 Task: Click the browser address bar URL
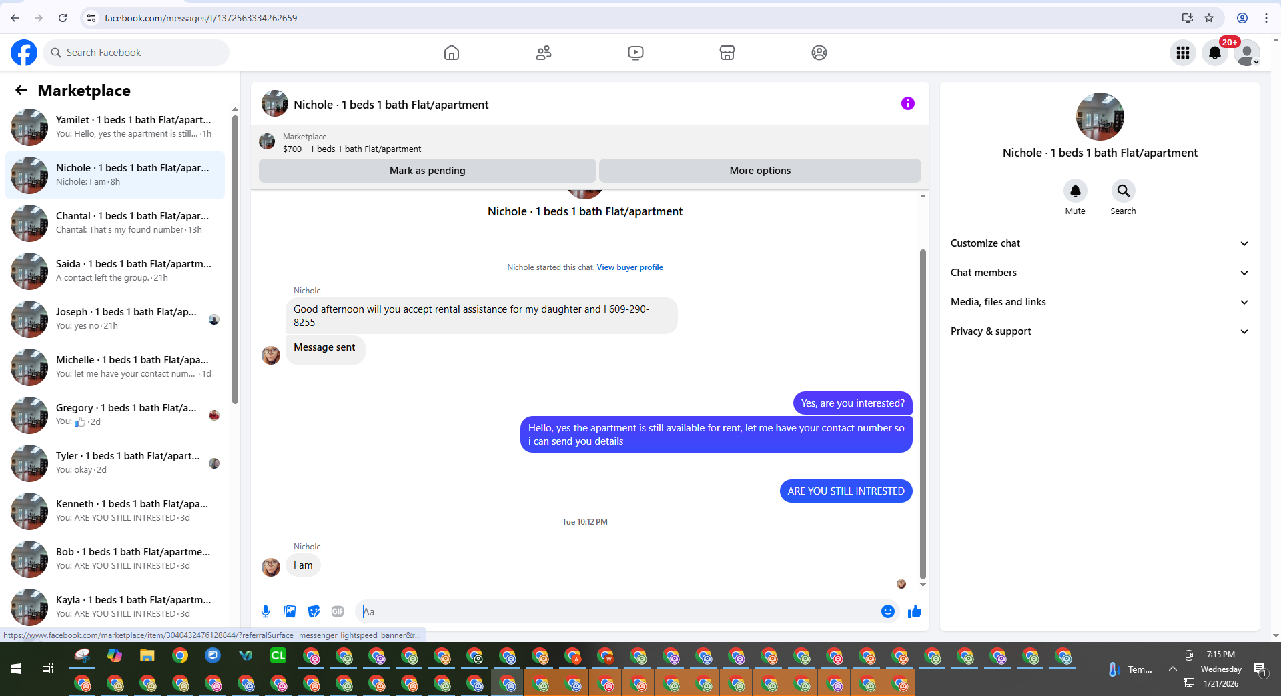[201, 18]
